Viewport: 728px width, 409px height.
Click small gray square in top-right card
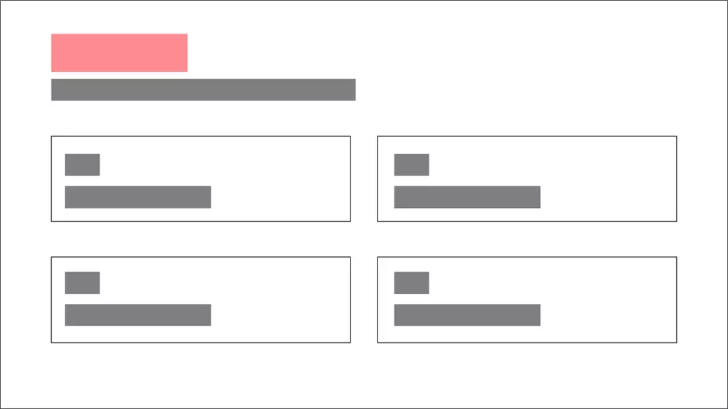pos(411,165)
